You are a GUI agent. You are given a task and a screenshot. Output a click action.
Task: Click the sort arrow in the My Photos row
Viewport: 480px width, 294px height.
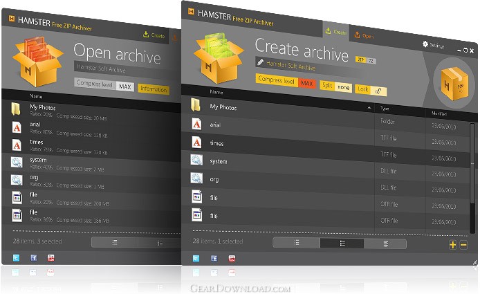[x=369, y=107]
